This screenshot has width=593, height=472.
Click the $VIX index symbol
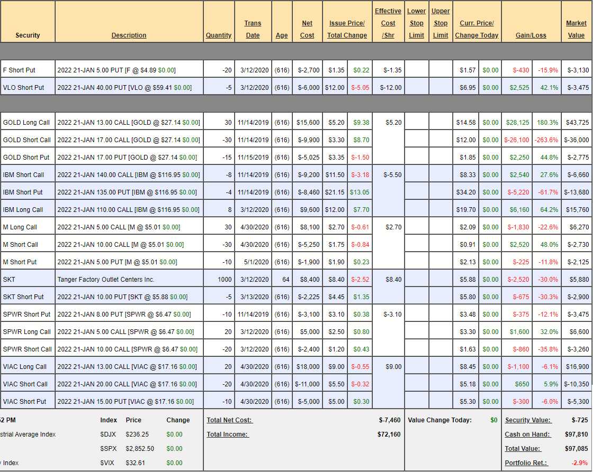pos(108,462)
